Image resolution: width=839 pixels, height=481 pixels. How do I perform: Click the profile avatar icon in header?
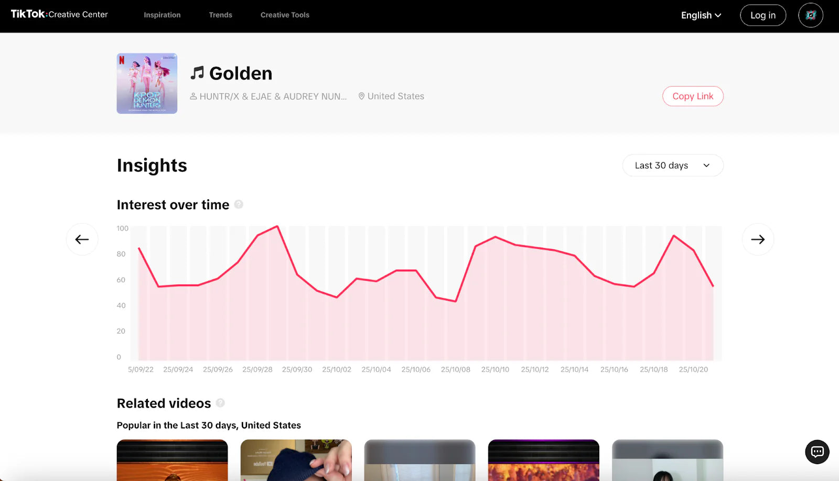click(x=810, y=15)
